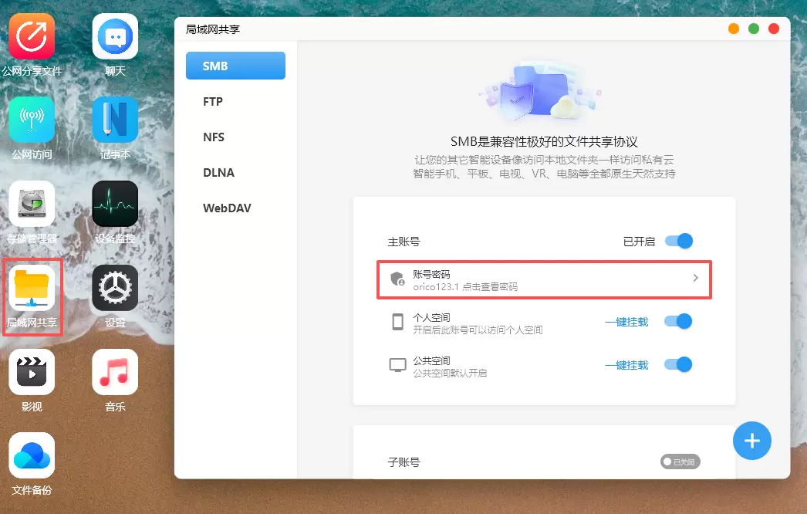Screen dimensions: 807x514
Task: Click 一键挂载 link for 公共空间
Action: pyautogui.click(x=626, y=365)
